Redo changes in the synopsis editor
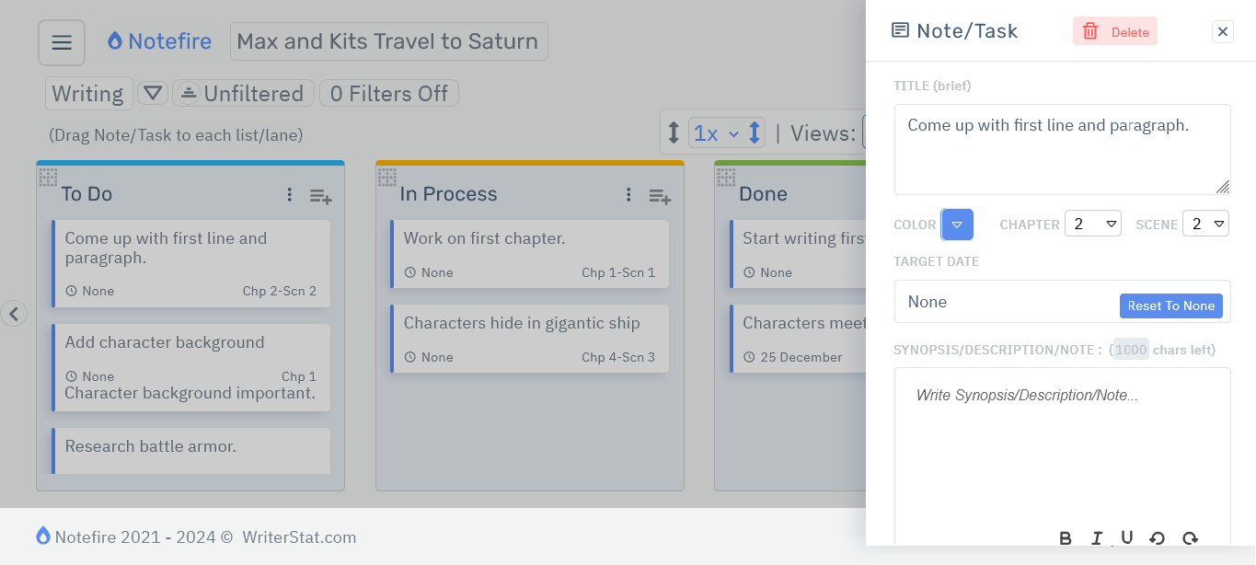The height and width of the screenshot is (565, 1256). point(1189,538)
